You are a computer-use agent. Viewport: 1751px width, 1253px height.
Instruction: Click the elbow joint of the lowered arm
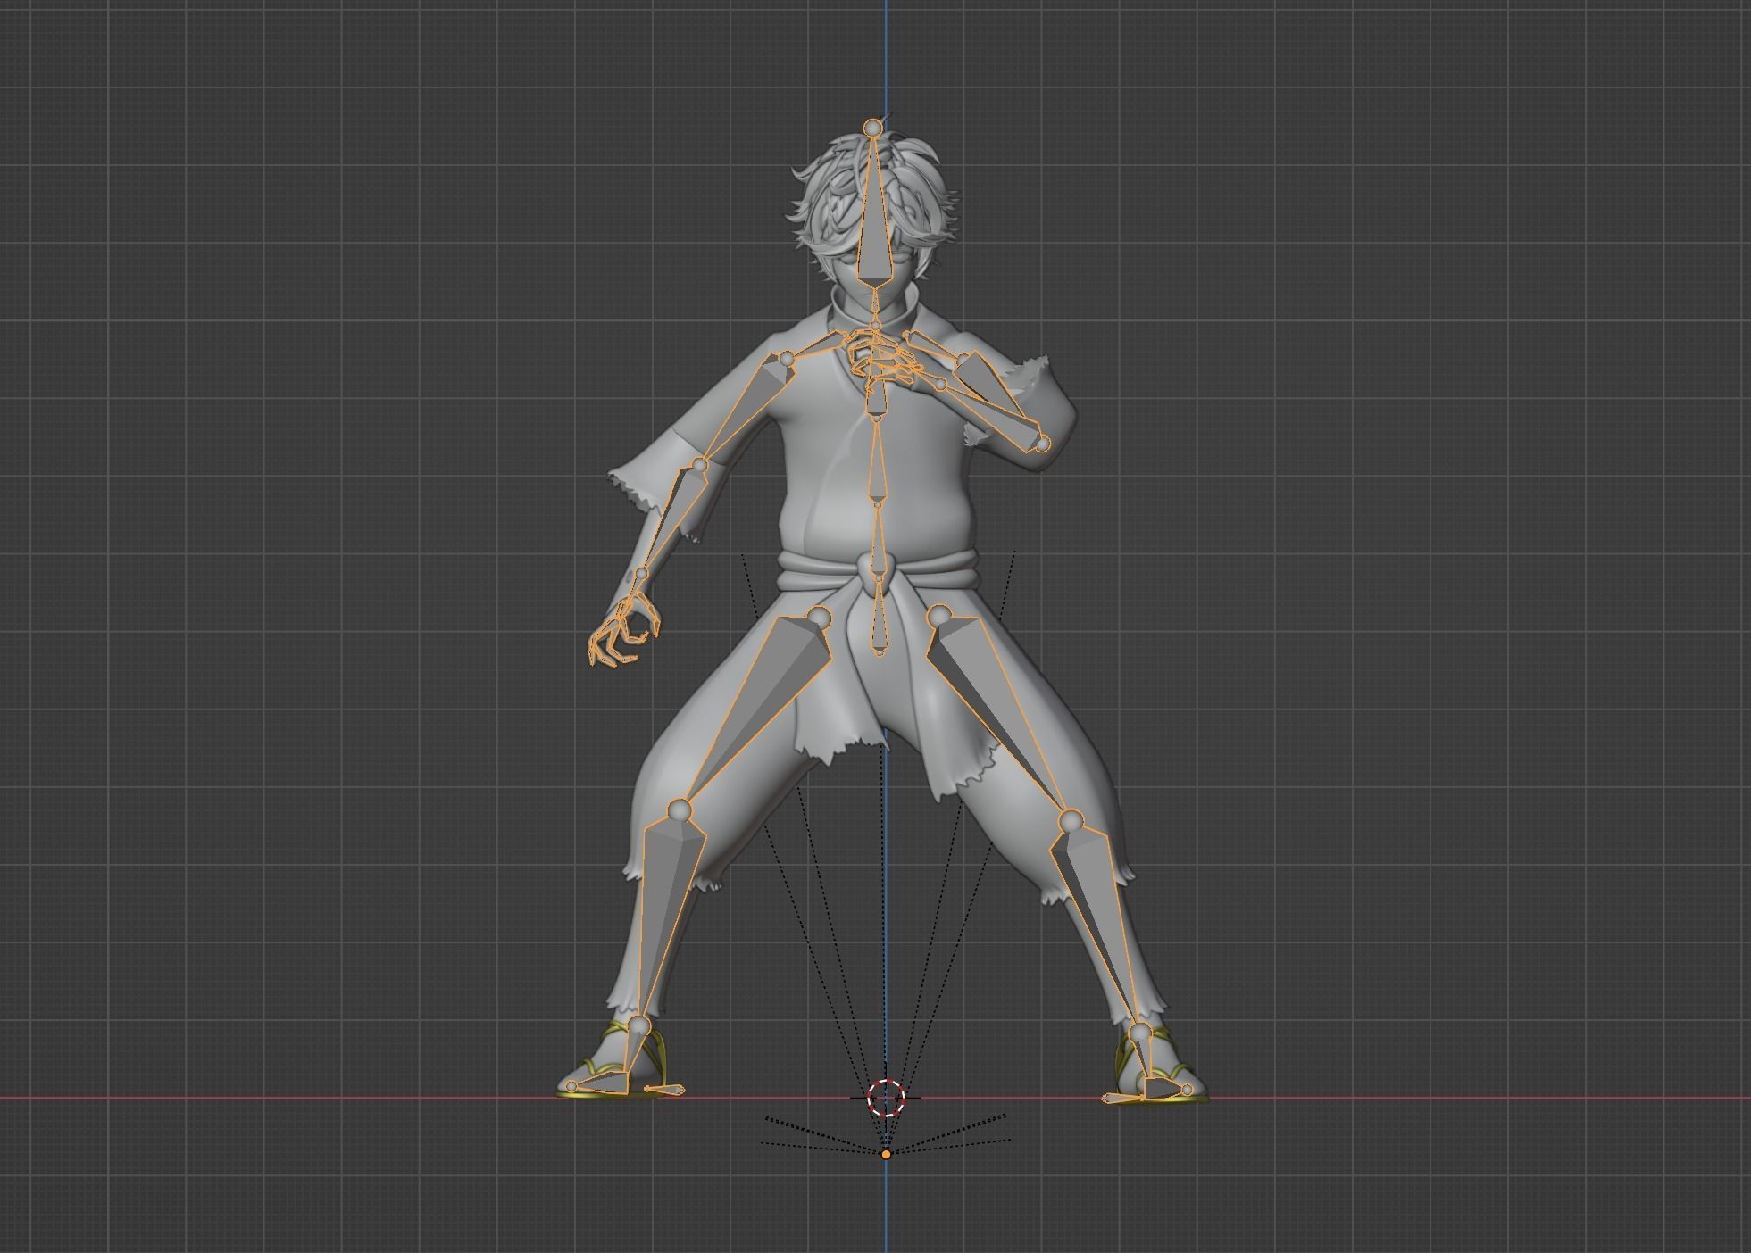pyautogui.click(x=699, y=466)
